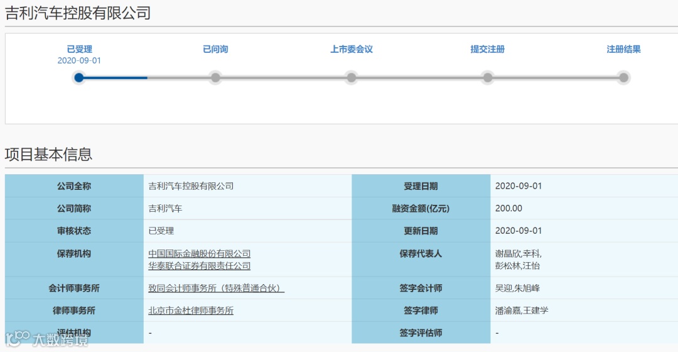Click the 签字评估师 label cell
Screen dimensions: 678x352
[421, 333]
